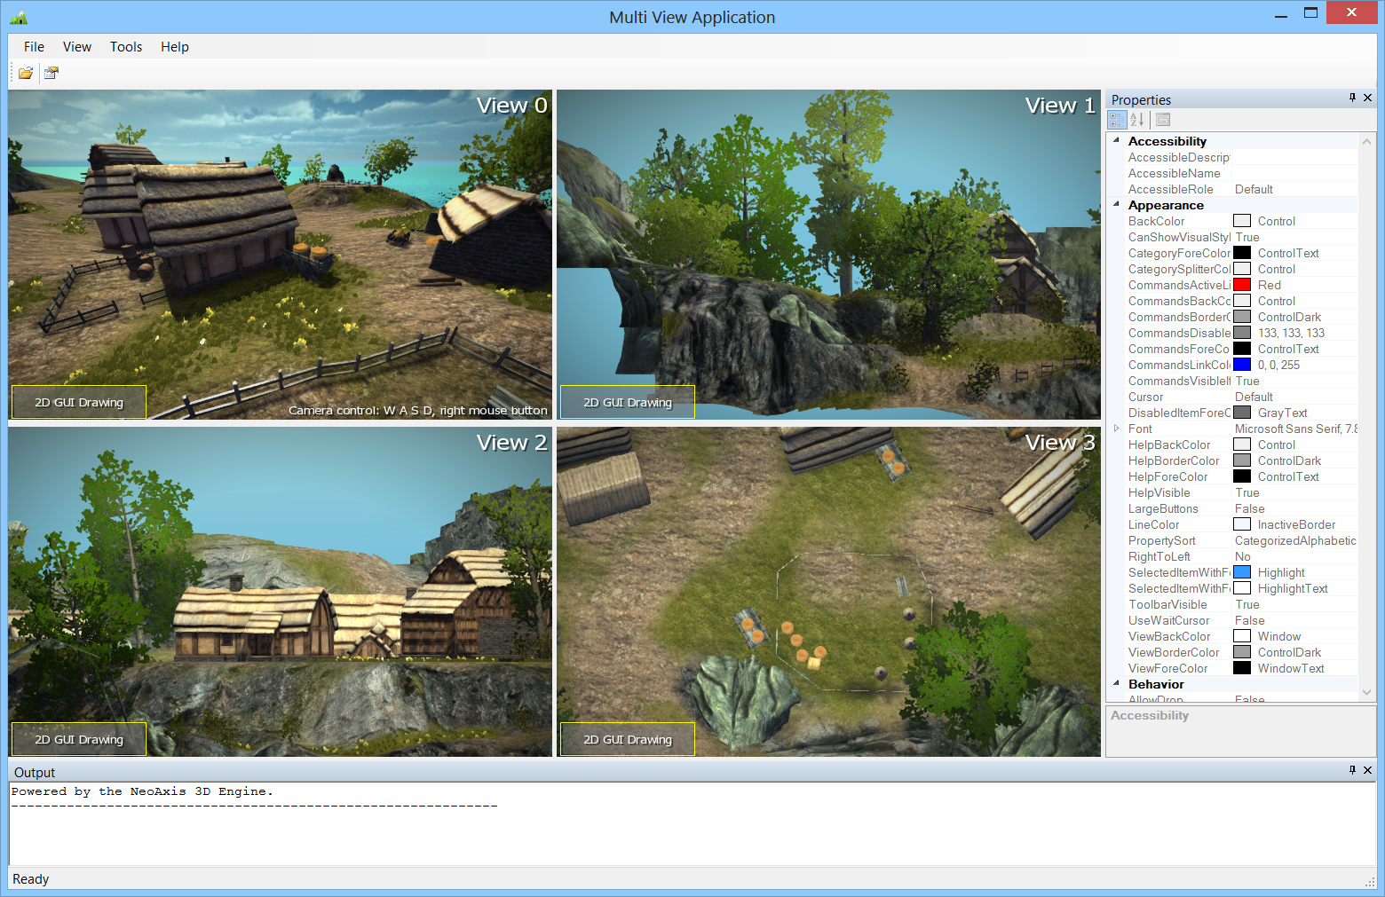Image resolution: width=1385 pixels, height=897 pixels.
Task: Select the LargeButtons False value
Action: point(1250,508)
